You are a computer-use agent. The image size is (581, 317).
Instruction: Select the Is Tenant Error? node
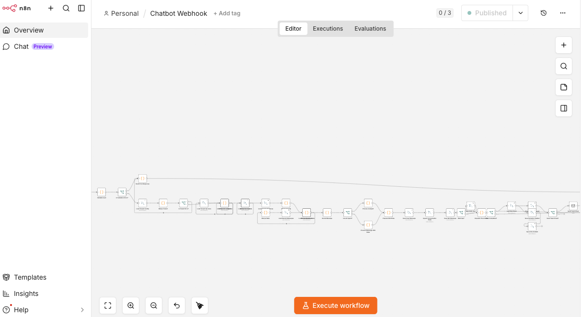(183, 203)
